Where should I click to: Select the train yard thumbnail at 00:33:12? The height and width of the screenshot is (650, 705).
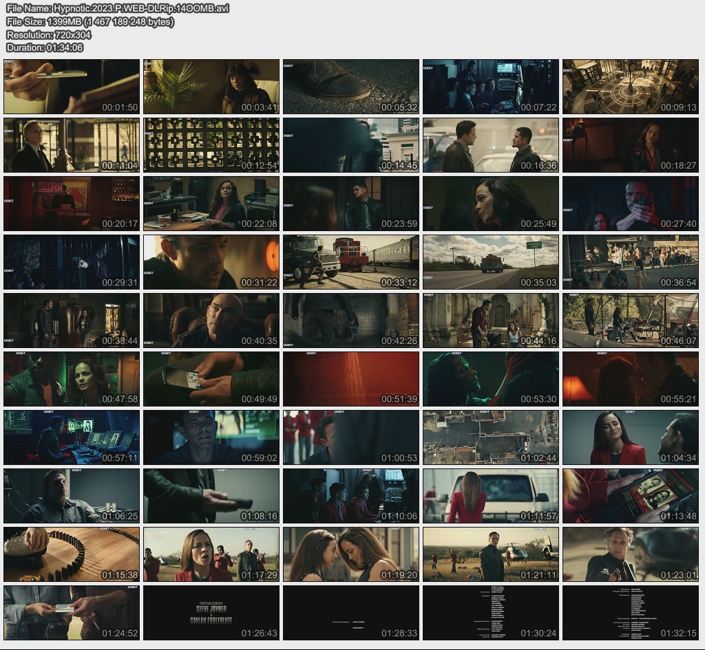click(350, 262)
